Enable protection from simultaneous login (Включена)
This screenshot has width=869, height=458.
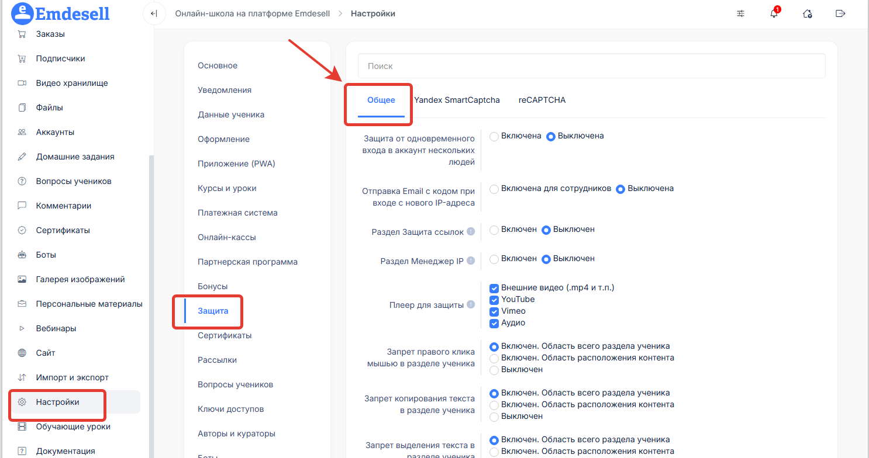tap(494, 136)
